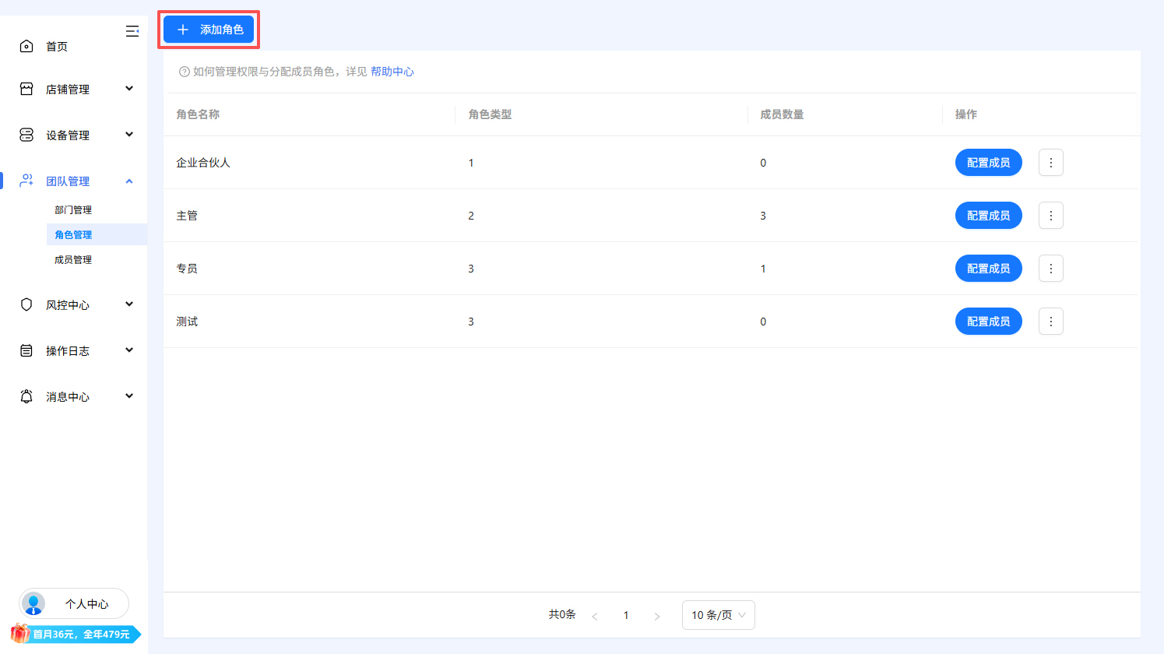The width and height of the screenshot is (1164, 654).
Task: Click the 添加角色 add role button
Action: click(x=208, y=30)
